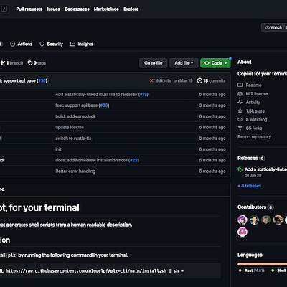Click '3 months ago' timestamp text
The width and height of the screenshot is (287, 287).
pos(212,105)
